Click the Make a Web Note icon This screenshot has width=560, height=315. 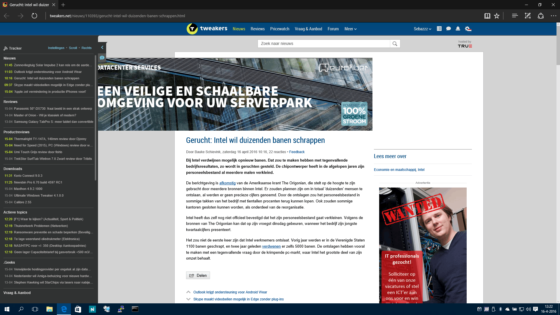click(x=528, y=16)
